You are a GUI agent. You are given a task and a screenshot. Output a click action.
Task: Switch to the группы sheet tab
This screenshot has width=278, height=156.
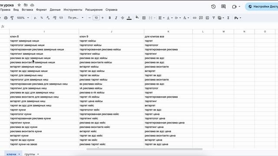click(30, 154)
